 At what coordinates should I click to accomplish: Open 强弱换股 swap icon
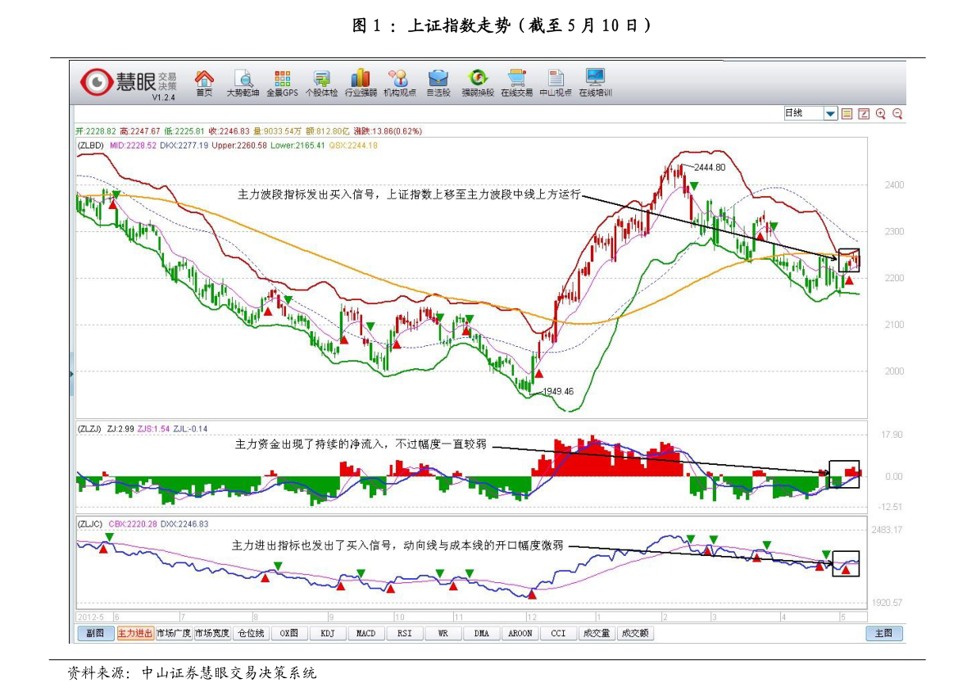coord(478,83)
